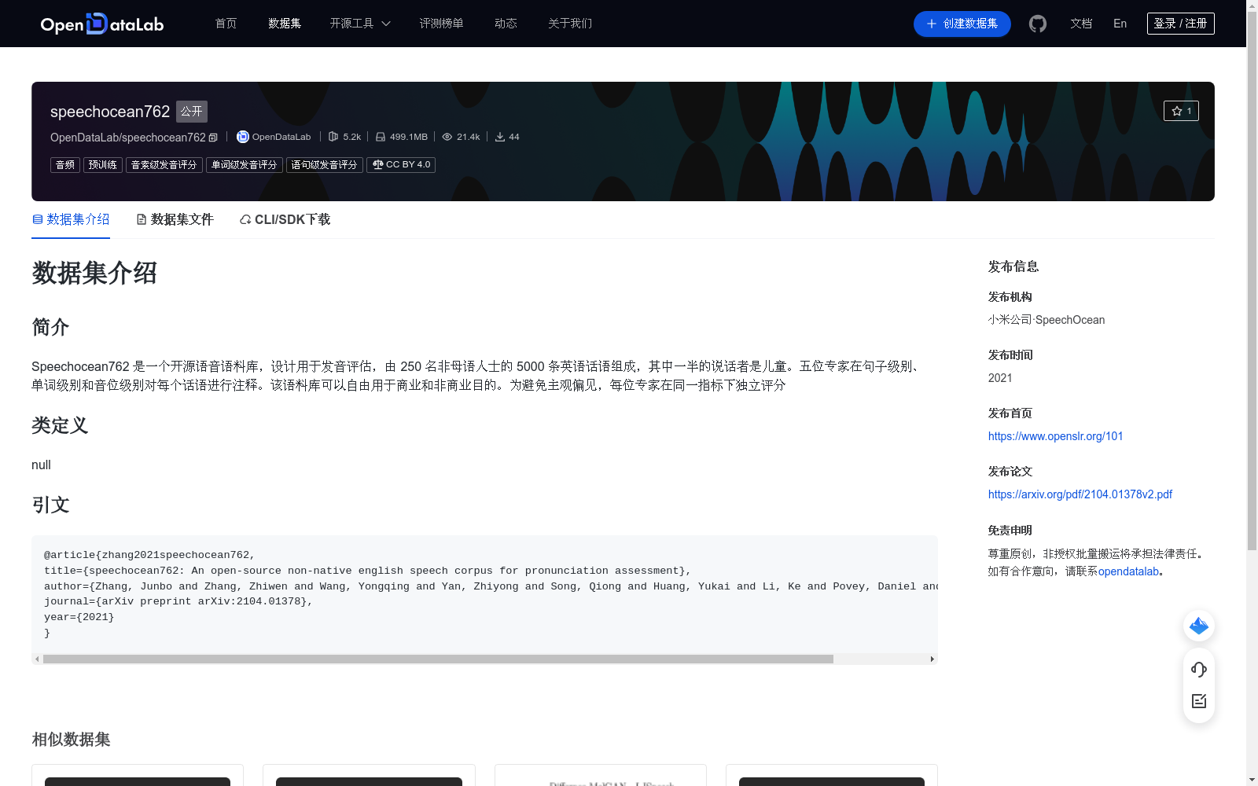Click the OpenDataLab logo
Screen dimensions: 1258x786
point(102,24)
